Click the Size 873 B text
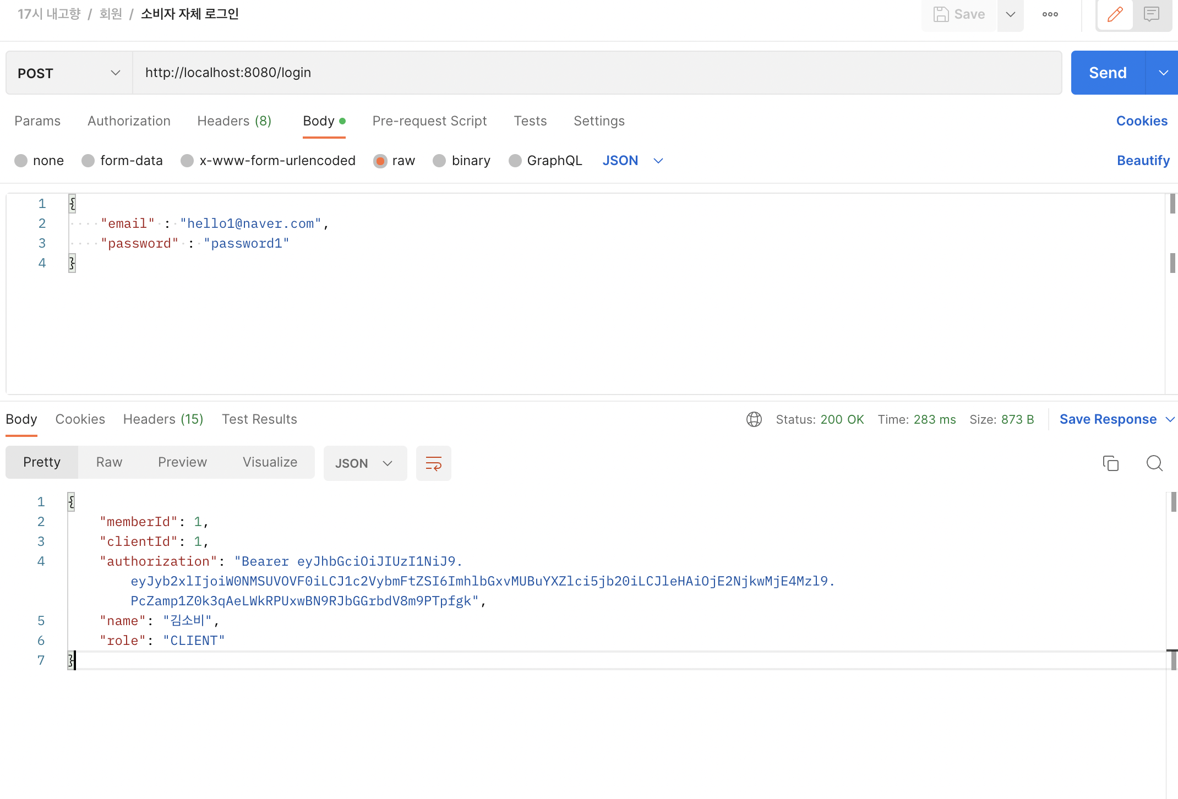The image size is (1178, 799). (1001, 419)
